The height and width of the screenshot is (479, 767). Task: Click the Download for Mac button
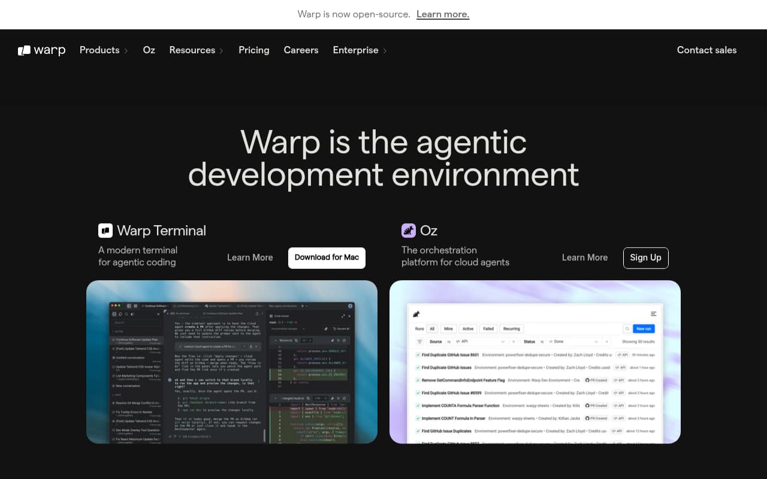327,257
